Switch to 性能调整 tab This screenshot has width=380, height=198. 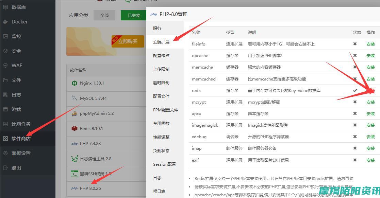click(165, 137)
